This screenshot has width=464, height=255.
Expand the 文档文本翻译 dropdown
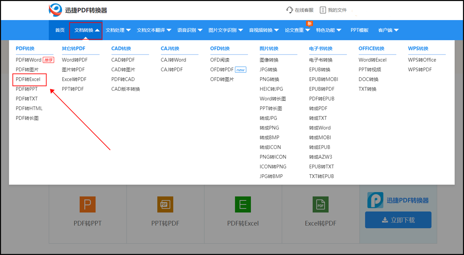pos(169,30)
